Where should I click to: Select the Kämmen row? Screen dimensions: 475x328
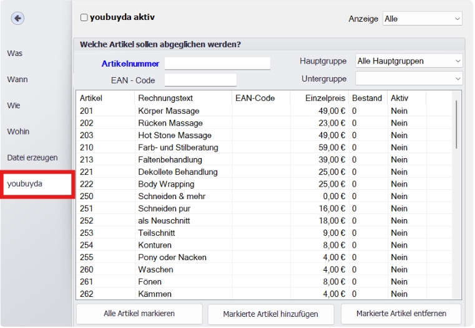pyautogui.click(x=264, y=294)
